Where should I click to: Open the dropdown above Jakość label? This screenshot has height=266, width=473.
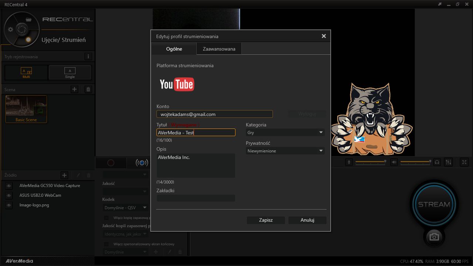point(125,174)
